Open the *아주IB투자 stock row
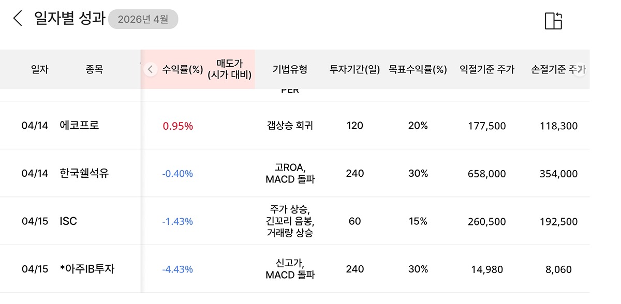Image resolution: width=621 pixels, height=304 pixels. tap(87, 269)
